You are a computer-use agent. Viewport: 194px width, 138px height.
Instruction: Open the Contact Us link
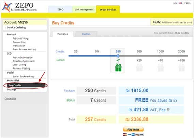click(10, 98)
